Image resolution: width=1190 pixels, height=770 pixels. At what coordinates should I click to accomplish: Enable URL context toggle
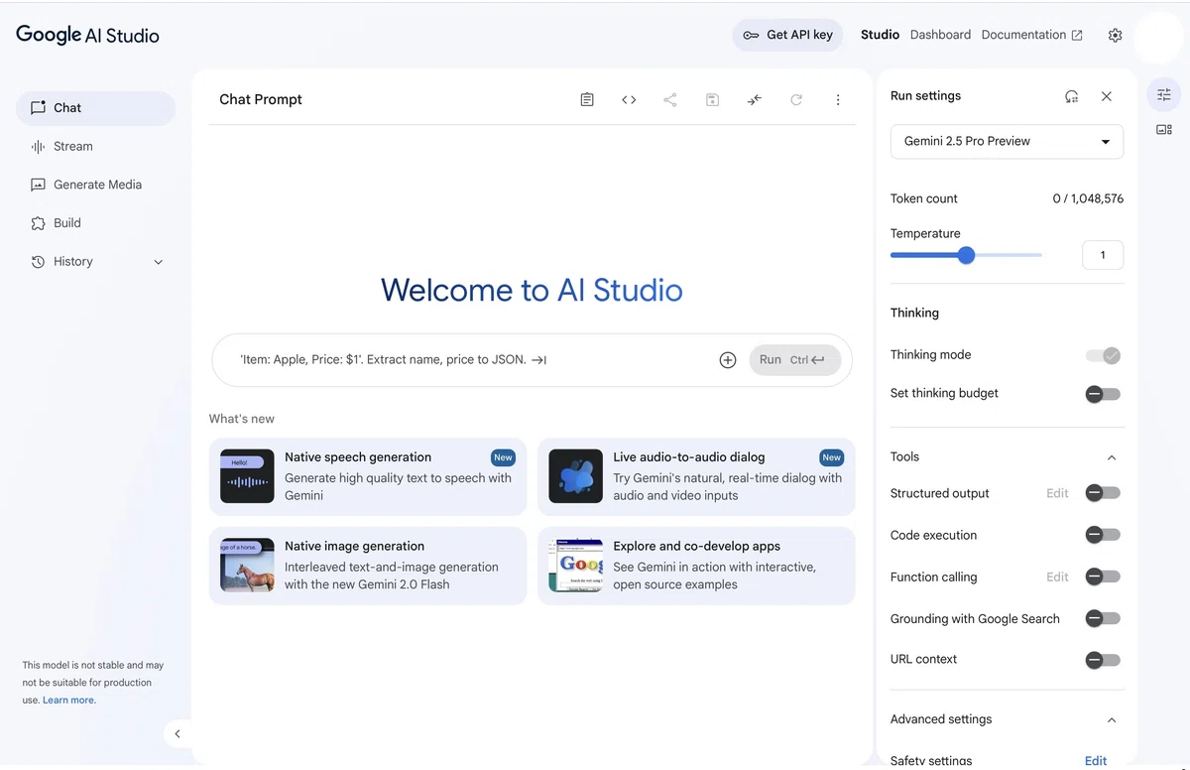1103,660
